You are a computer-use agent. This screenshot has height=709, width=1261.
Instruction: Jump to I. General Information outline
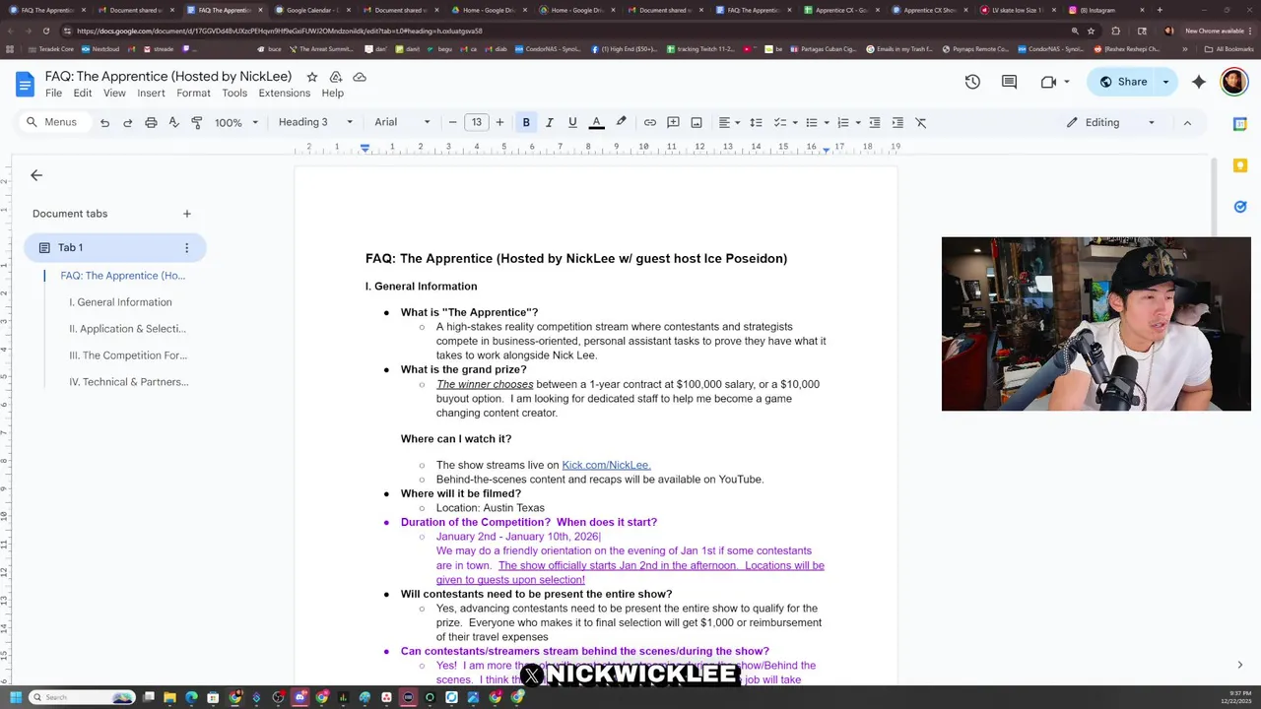click(120, 302)
